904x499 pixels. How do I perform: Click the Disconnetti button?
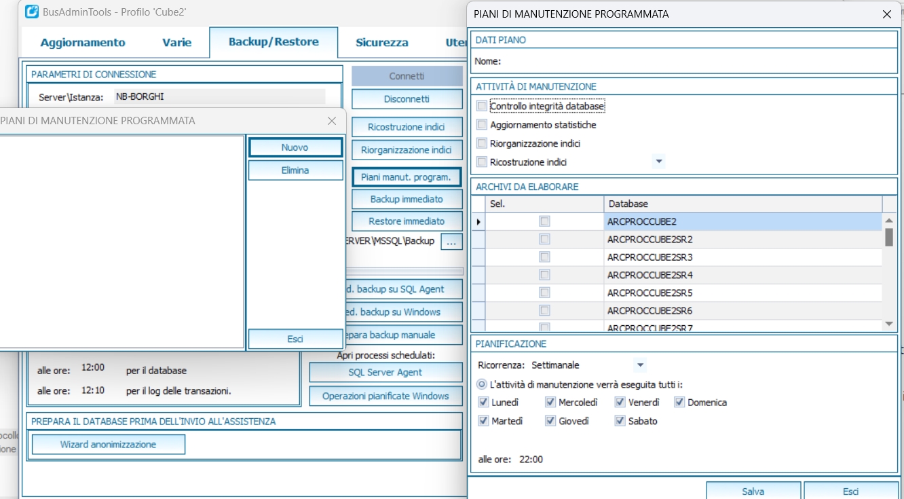tap(407, 99)
